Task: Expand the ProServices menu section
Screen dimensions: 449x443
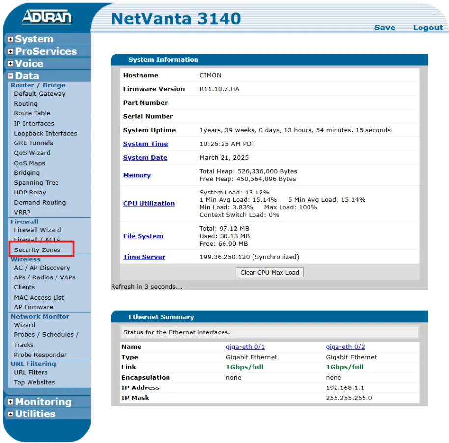Action: click(10, 52)
